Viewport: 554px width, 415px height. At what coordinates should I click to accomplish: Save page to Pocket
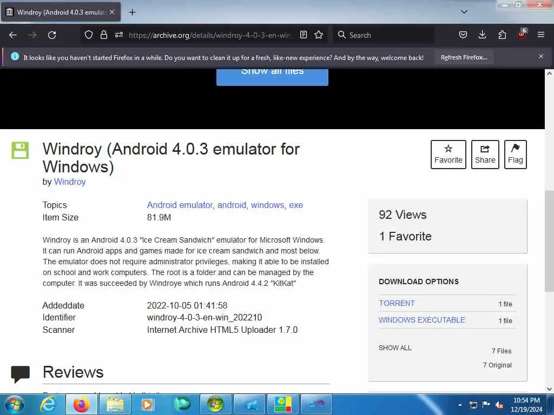[x=463, y=35]
